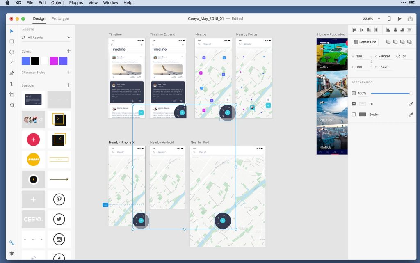This screenshot has height=263, width=420.
Task: Click the mobile device preview icon
Action: [x=389, y=18]
